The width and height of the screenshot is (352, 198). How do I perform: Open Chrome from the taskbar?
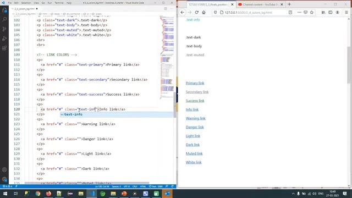(38, 194)
